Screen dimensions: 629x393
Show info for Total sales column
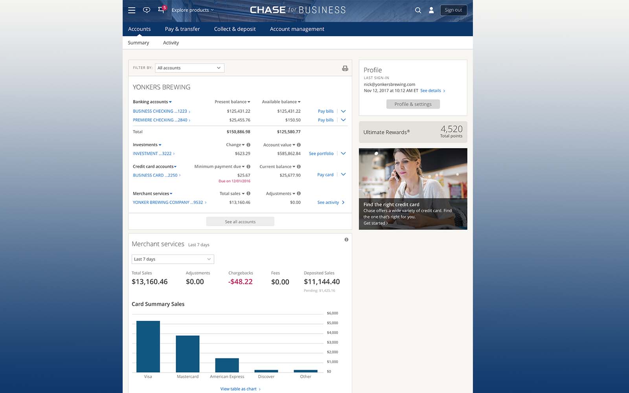248,194
